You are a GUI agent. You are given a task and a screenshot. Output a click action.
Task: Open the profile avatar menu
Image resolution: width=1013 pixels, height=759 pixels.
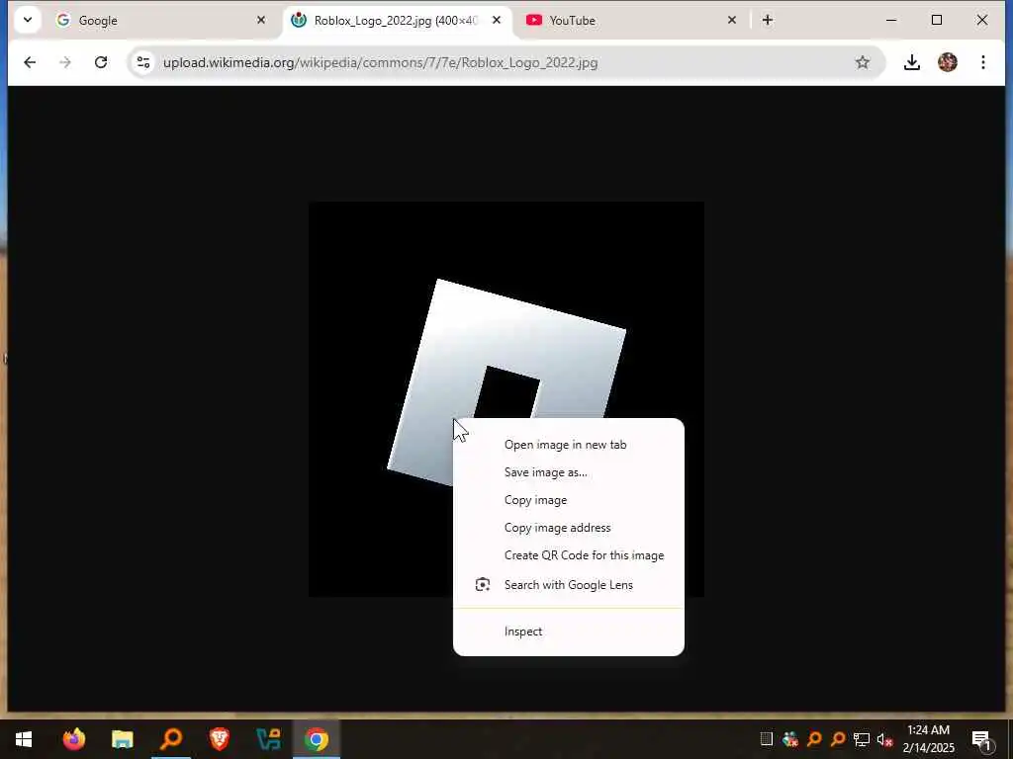(948, 62)
